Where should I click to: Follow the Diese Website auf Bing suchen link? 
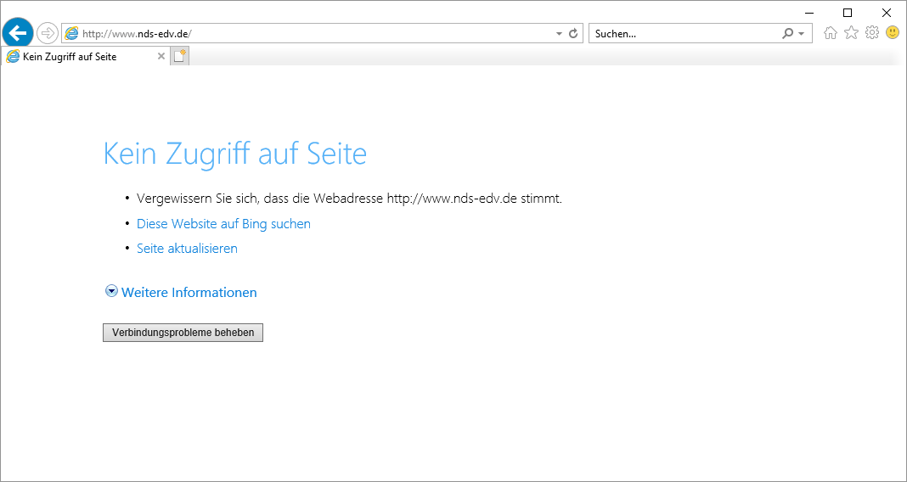[x=223, y=224]
